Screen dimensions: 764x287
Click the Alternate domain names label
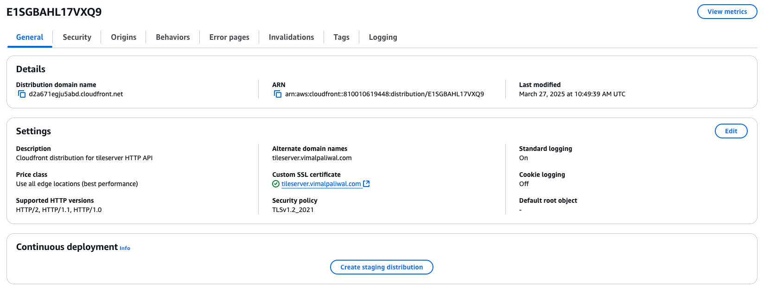310,149
